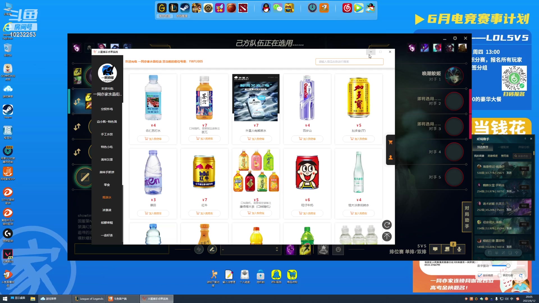Open the emote smiley icon in League client
Image resolution: width=539 pixels, height=303 pixels.
tap(338, 249)
